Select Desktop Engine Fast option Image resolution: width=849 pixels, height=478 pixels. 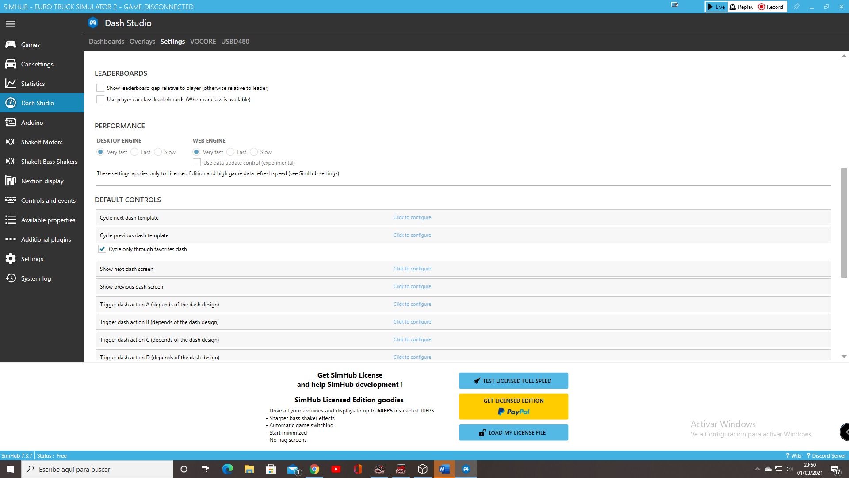click(134, 152)
